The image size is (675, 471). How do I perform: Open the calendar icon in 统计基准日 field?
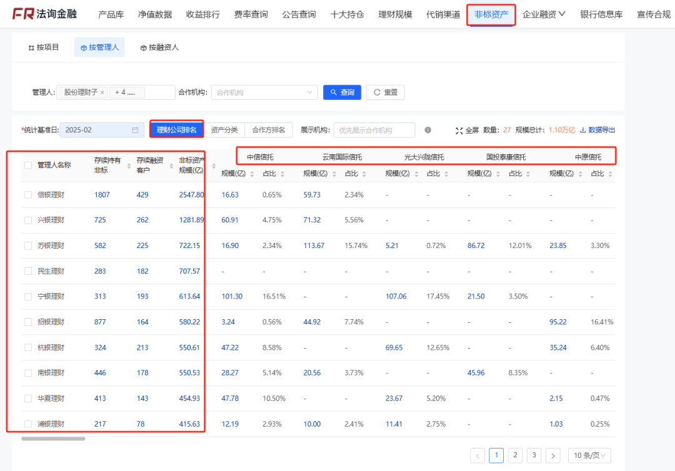tap(135, 129)
